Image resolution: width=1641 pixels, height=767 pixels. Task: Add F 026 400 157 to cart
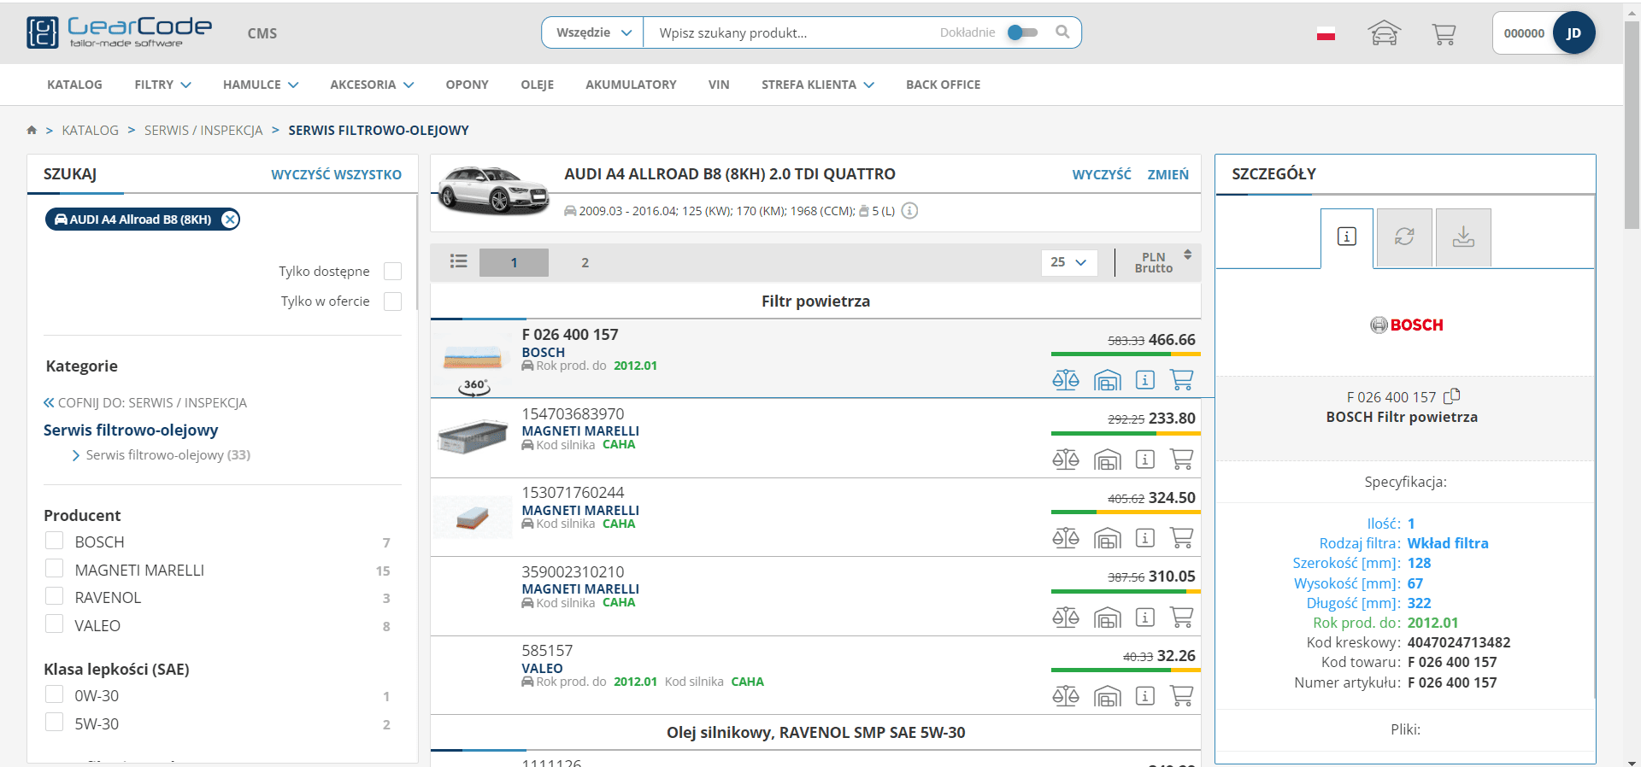[1181, 379]
